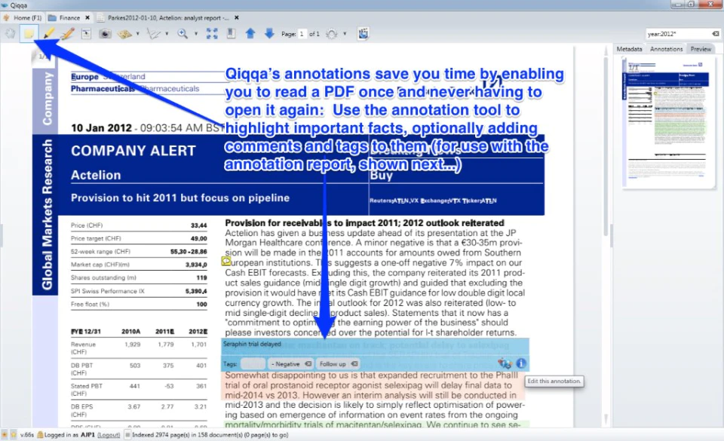Screen dimensions: 724x441
Task: Activate the yellow sticky note annotation tool
Action: click(x=29, y=34)
